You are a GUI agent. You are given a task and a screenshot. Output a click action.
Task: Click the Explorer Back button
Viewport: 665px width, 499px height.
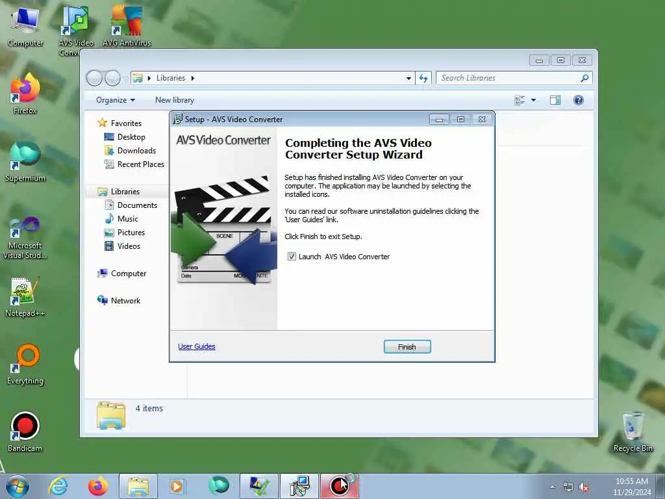94,78
